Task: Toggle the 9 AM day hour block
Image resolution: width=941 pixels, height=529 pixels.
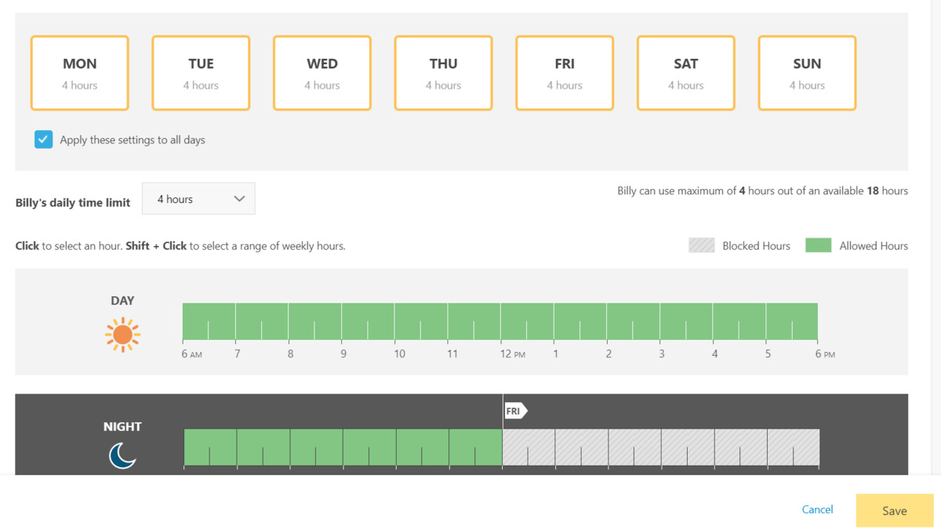Action: [x=368, y=321]
